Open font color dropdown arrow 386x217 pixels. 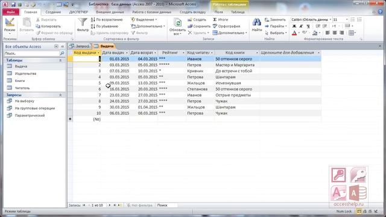click(299, 33)
